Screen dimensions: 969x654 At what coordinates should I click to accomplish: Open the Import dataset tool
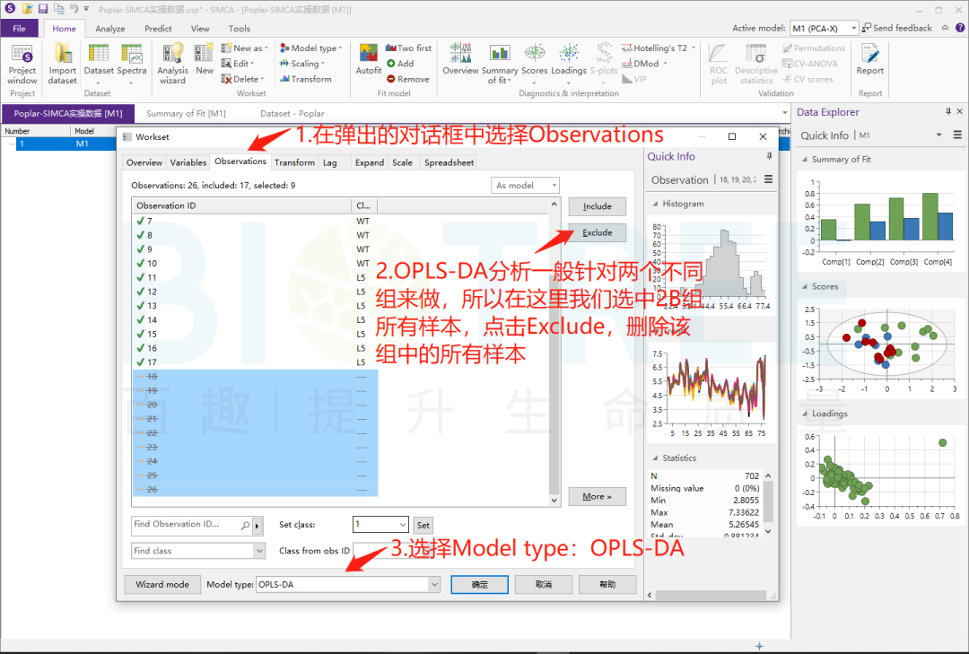(x=62, y=62)
